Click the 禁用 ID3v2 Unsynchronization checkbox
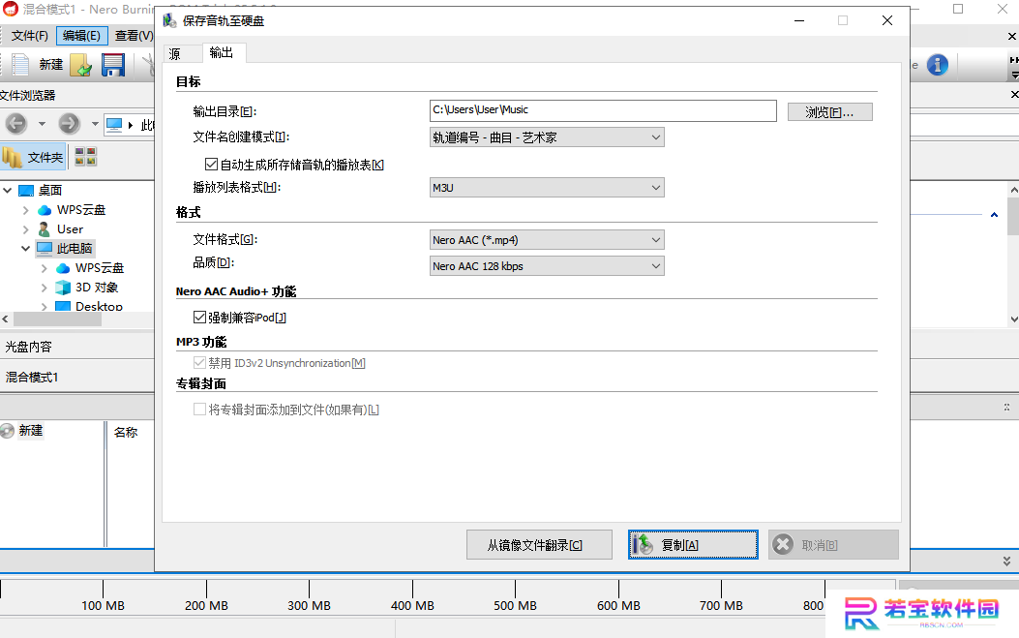The width and height of the screenshot is (1019, 638). [199, 363]
